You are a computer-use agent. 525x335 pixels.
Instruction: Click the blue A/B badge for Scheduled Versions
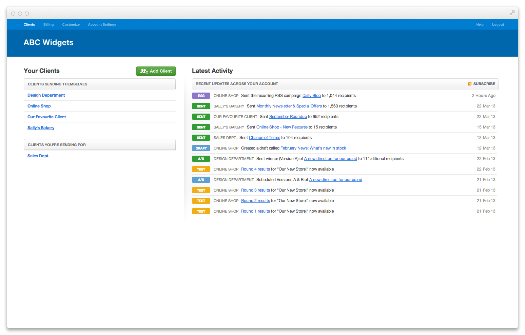(x=201, y=180)
